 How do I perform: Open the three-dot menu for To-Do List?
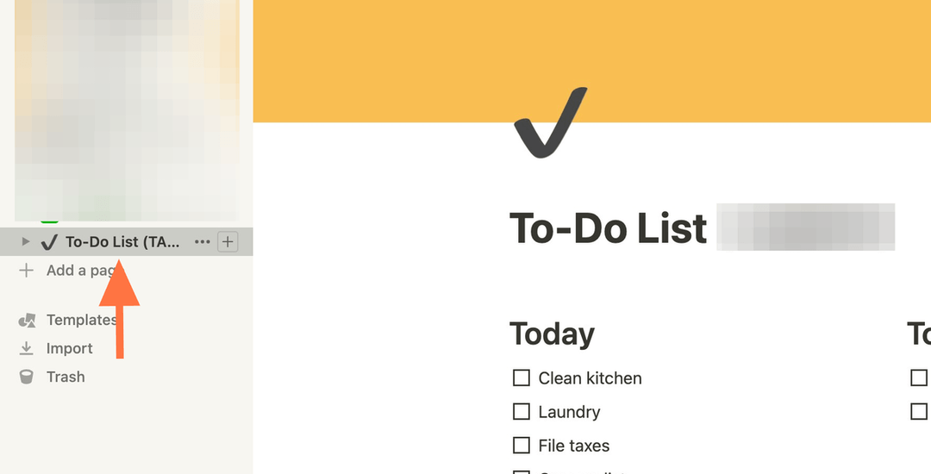pyautogui.click(x=202, y=241)
